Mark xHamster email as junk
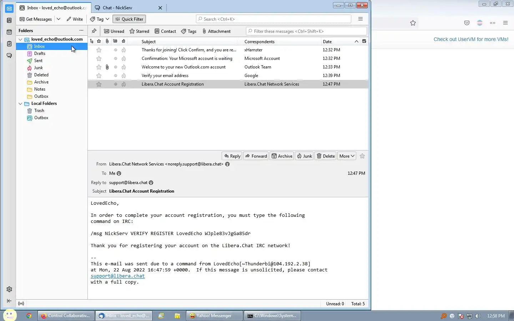This screenshot has height=321, width=514. pyautogui.click(x=124, y=50)
